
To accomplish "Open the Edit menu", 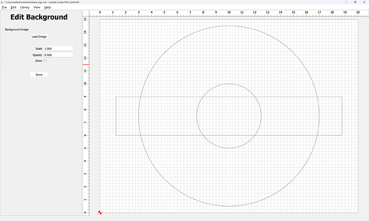I will (13, 7).
